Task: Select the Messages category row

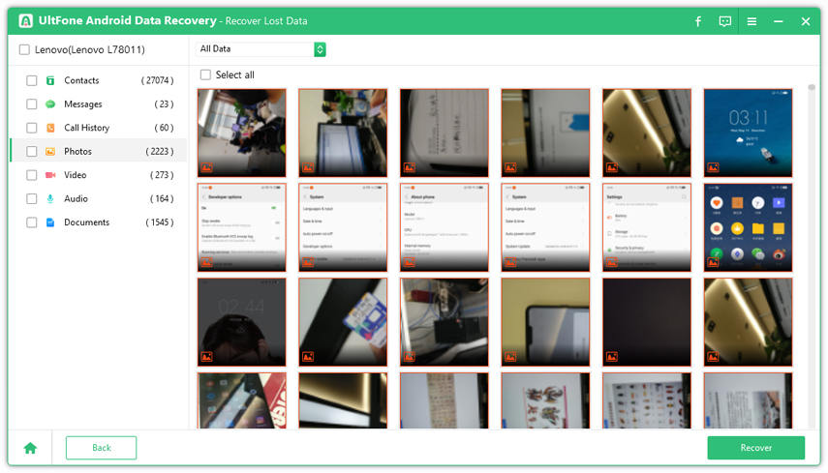Action: [99, 104]
